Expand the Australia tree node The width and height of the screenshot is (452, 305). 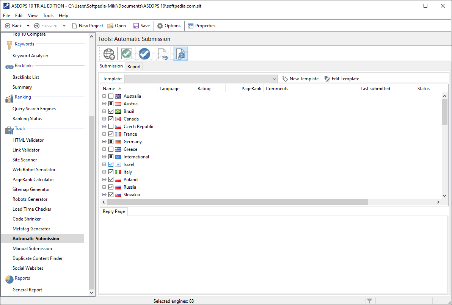coord(104,96)
